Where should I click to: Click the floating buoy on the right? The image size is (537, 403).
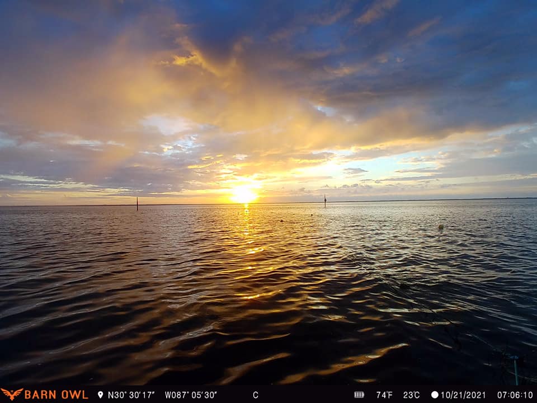[x=441, y=227]
